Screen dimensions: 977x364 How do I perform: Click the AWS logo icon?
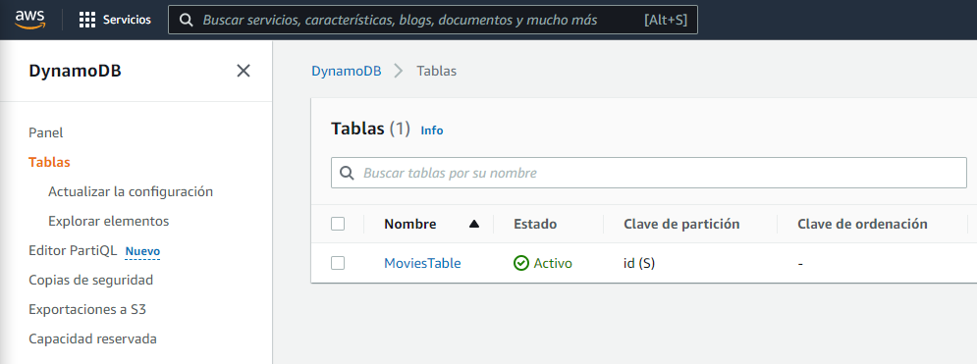click(29, 20)
